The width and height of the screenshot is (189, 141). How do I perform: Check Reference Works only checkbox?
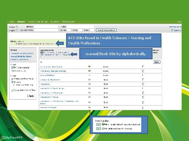[x=14, y=85]
